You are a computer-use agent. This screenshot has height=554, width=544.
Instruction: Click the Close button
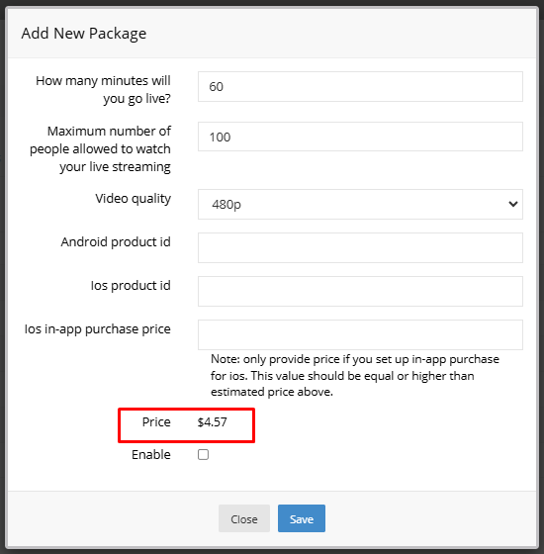(x=244, y=518)
